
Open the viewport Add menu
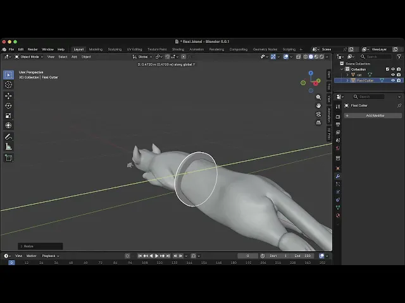pyautogui.click(x=74, y=57)
